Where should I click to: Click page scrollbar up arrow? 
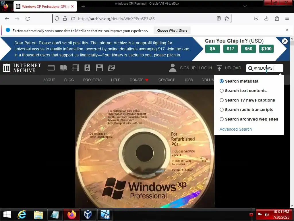(292, 39)
